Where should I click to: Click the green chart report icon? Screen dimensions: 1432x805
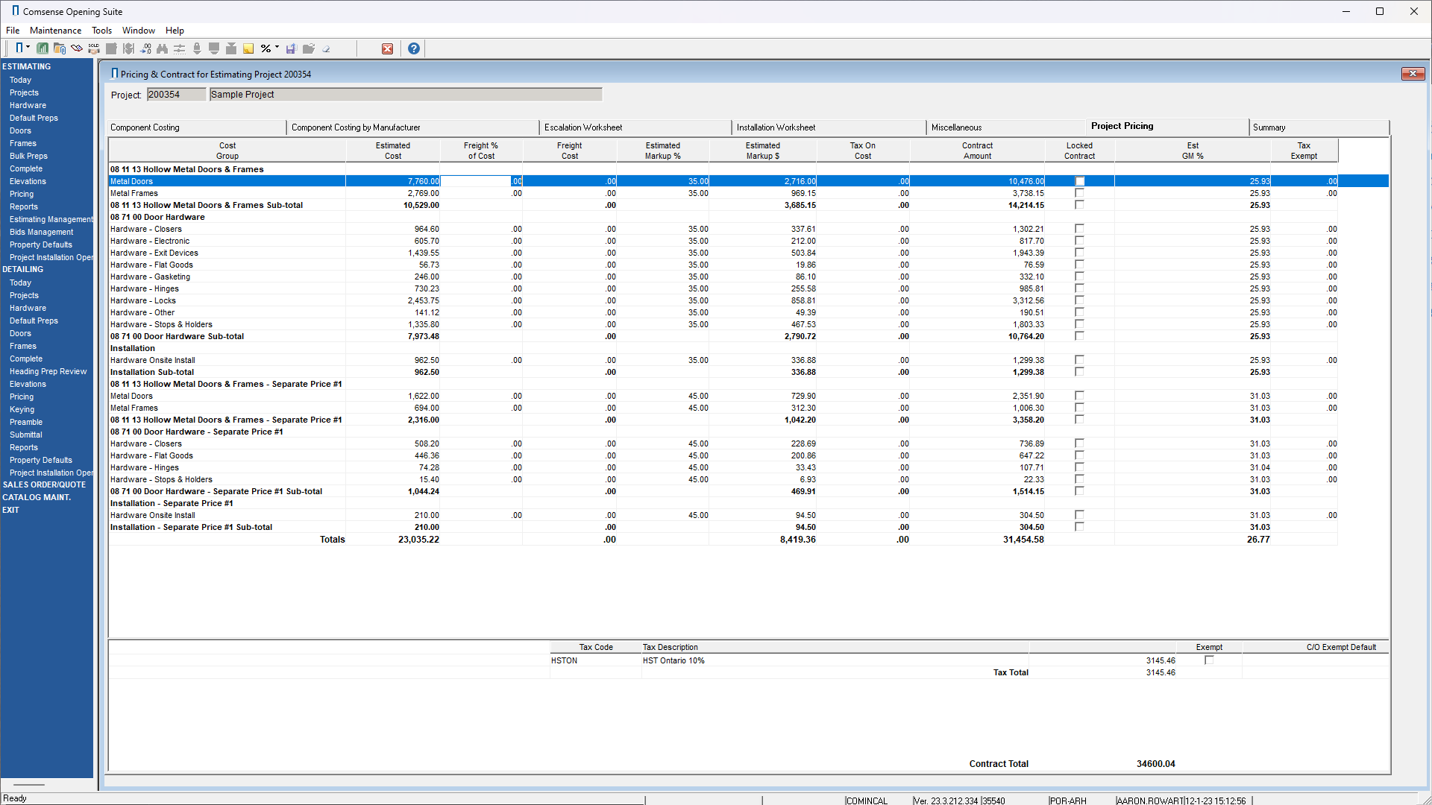43,48
